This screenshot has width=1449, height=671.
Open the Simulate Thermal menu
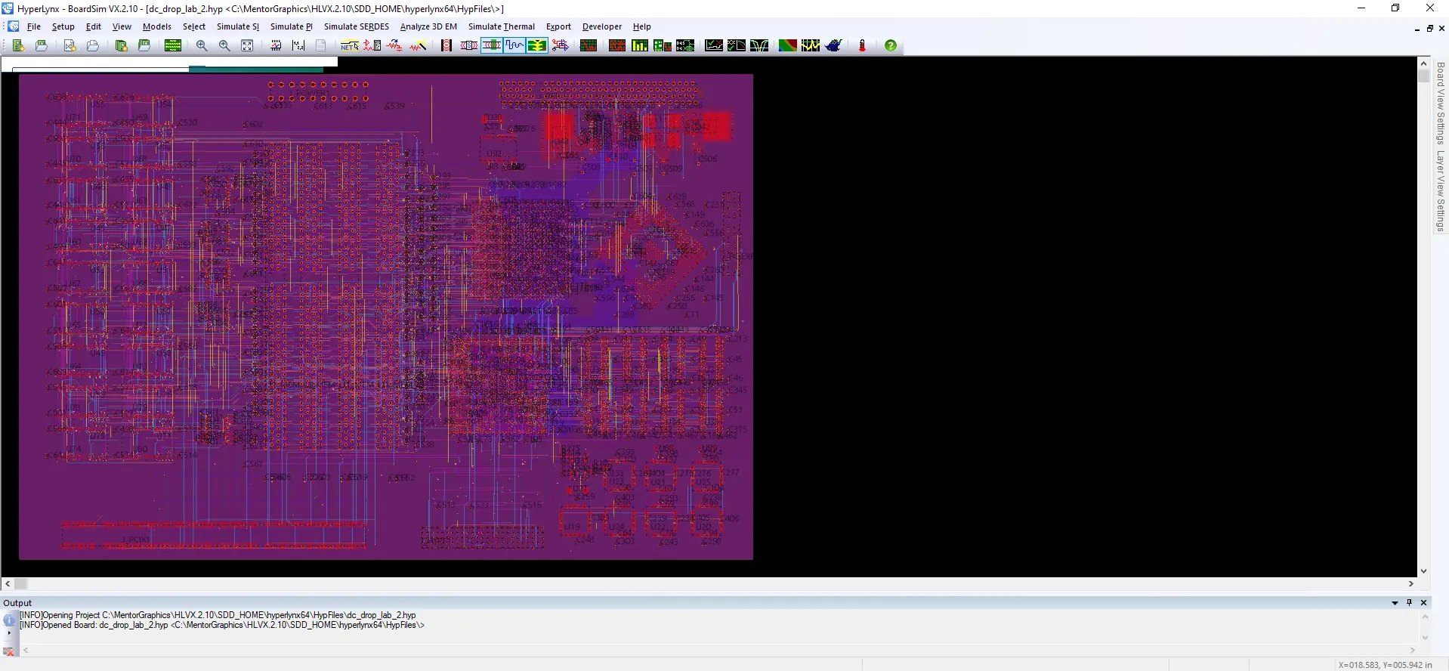point(502,26)
